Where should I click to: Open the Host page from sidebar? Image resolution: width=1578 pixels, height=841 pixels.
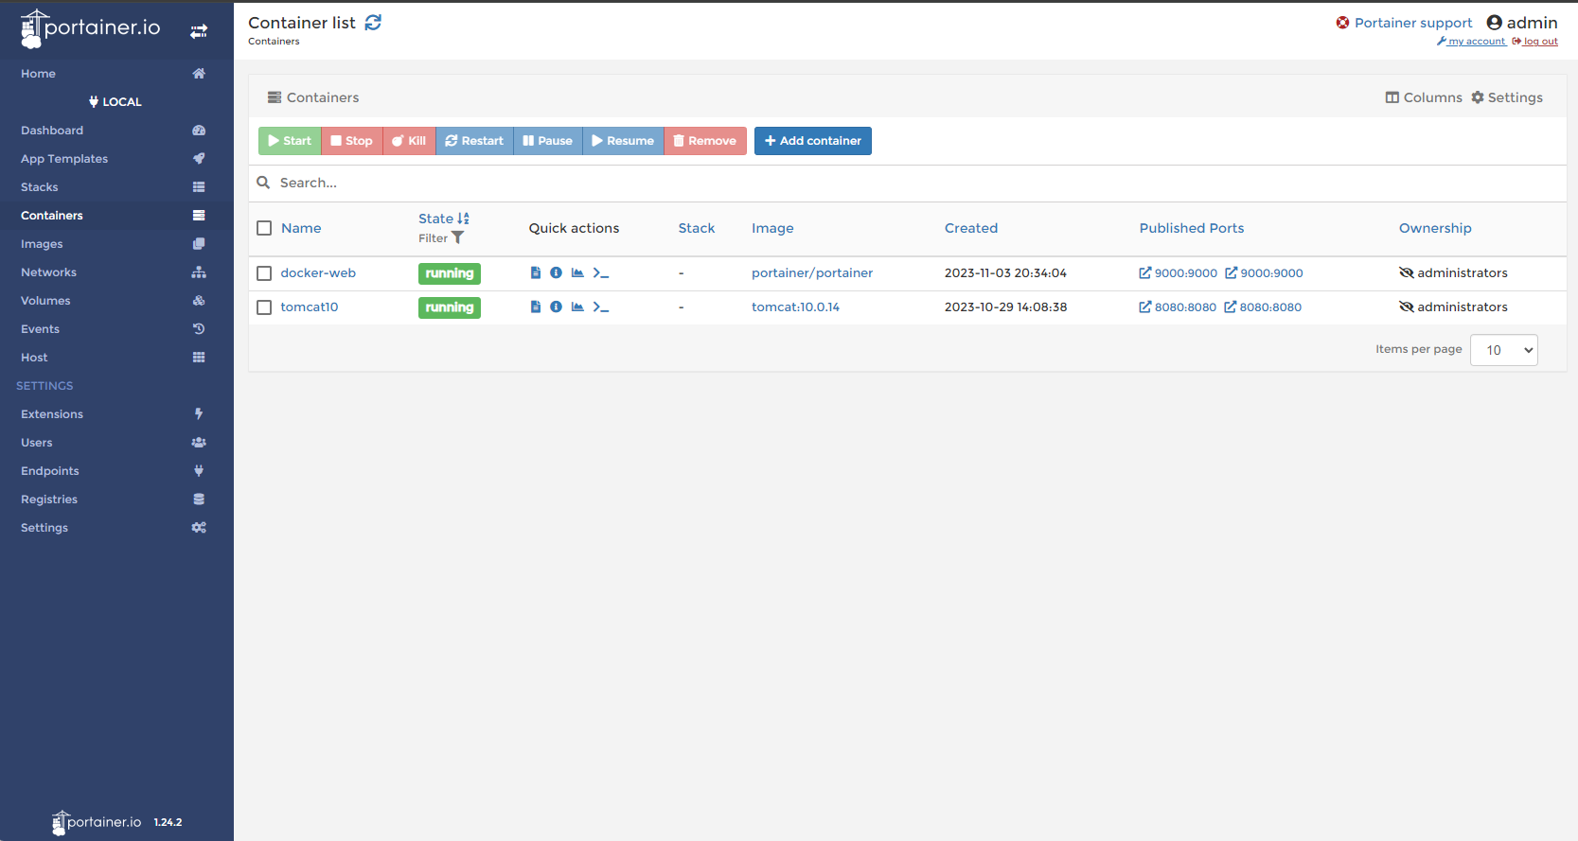[116, 358]
